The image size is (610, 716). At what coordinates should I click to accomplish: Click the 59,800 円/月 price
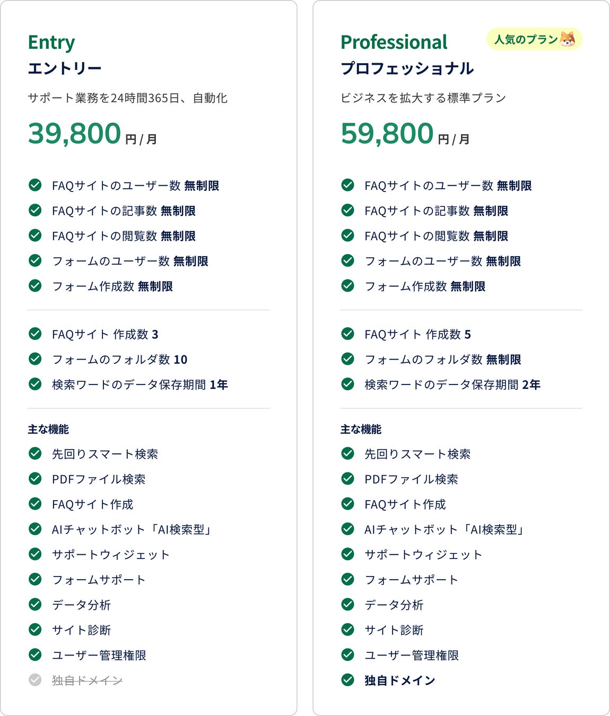tap(405, 134)
